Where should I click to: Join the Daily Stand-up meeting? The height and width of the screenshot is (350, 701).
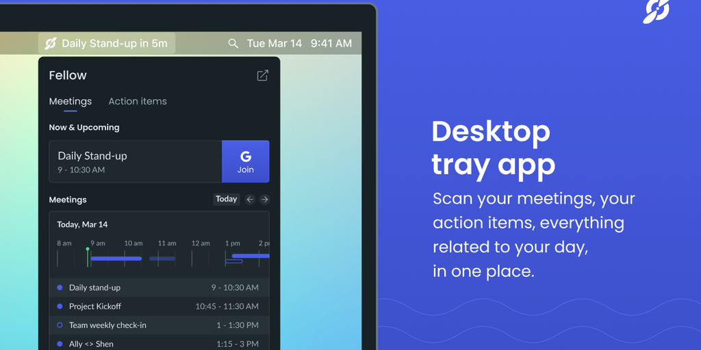[x=246, y=161]
